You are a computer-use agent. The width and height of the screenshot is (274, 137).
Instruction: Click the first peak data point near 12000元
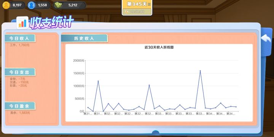pyautogui.click(x=98, y=81)
